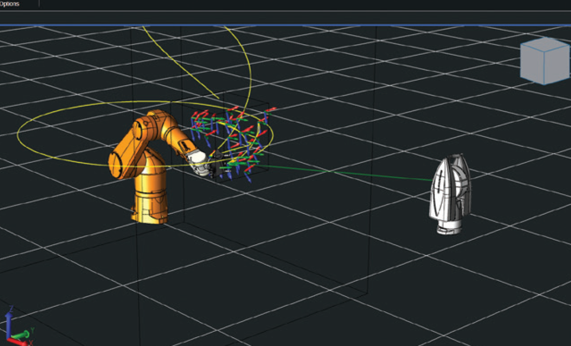Click the top face of the view cube
The height and width of the screenshot is (346, 571).
pyautogui.click(x=545, y=43)
